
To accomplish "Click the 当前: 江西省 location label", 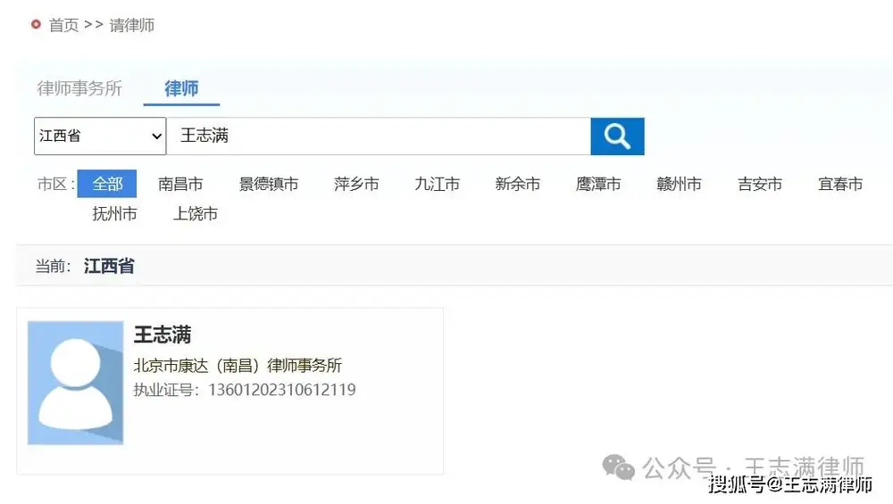I will point(85,266).
